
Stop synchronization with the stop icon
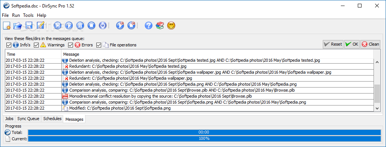point(91,25)
